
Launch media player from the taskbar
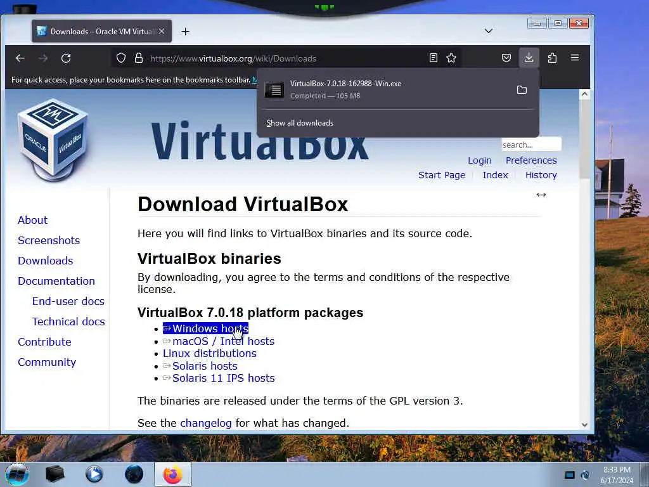coord(94,474)
